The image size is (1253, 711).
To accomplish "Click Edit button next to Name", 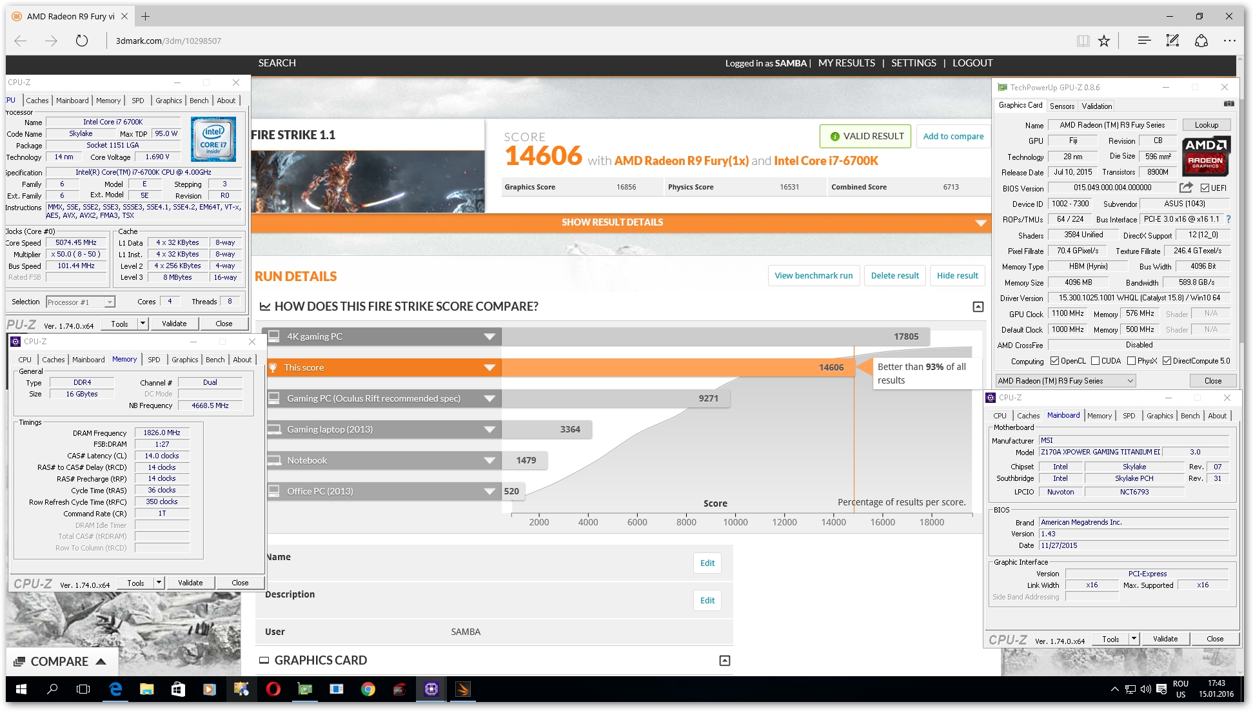I will pyautogui.click(x=707, y=563).
